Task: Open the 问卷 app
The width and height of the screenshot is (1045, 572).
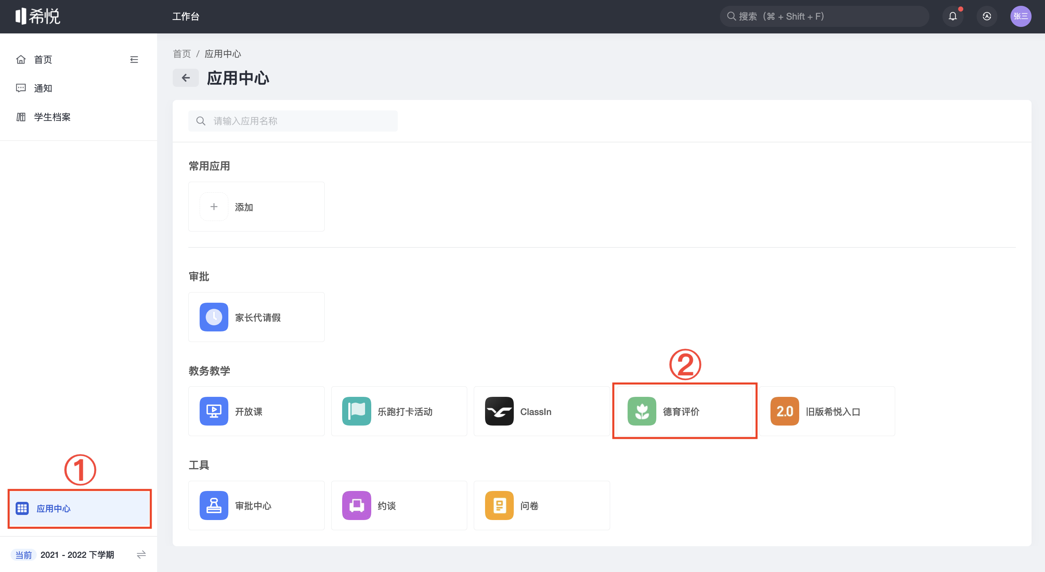Action: 542,505
